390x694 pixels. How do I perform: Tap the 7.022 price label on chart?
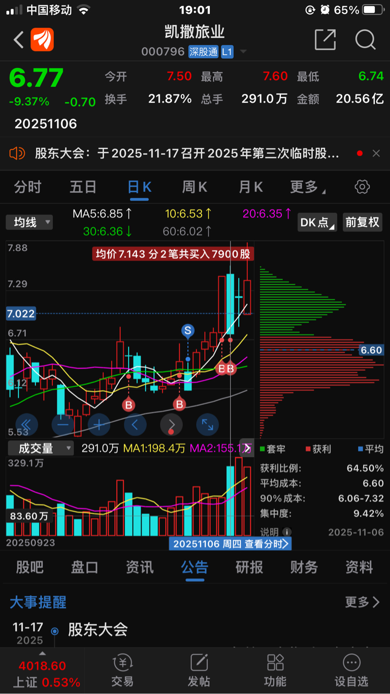coord(21,313)
